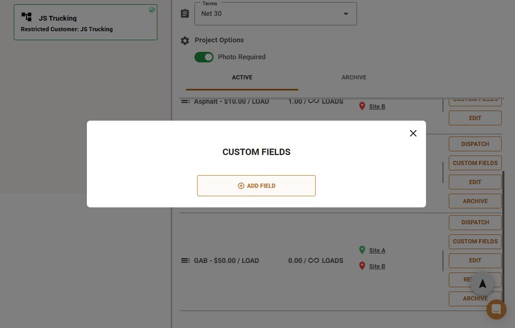Click the GAB - $50.00 / LOAD text

click(226, 260)
